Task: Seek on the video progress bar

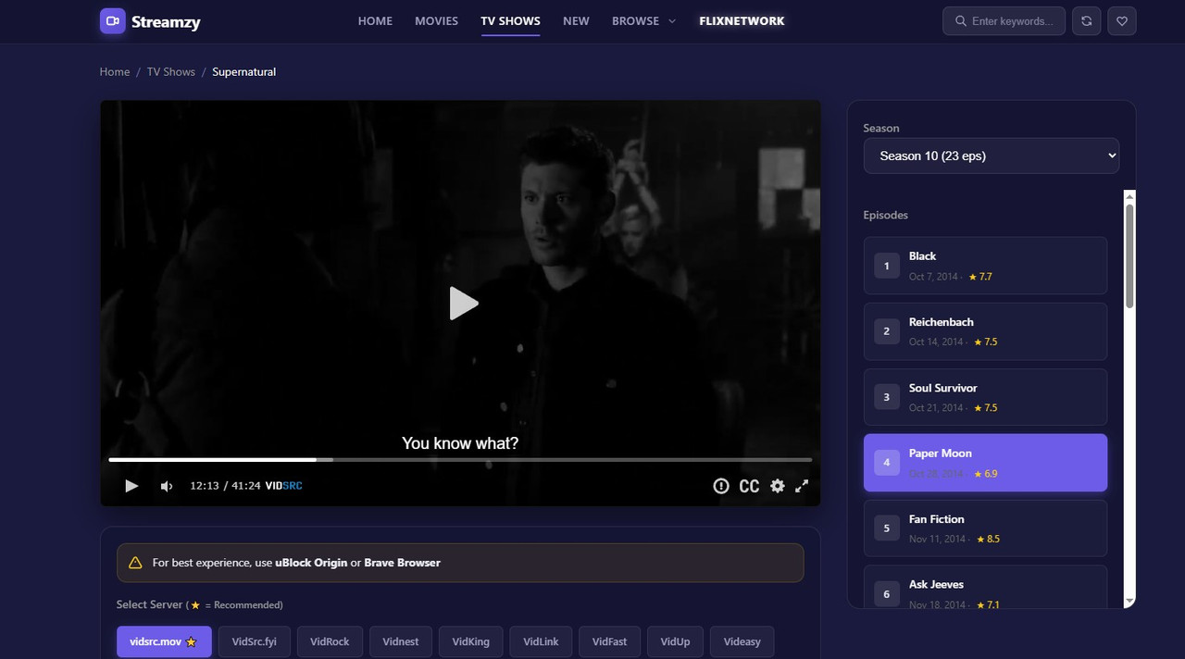Action: 460,459
